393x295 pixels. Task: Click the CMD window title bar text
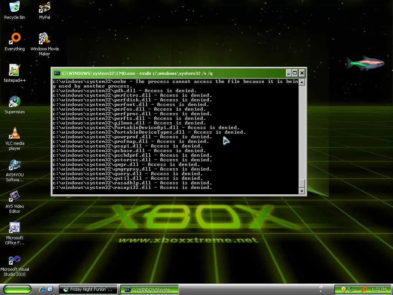(137, 73)
